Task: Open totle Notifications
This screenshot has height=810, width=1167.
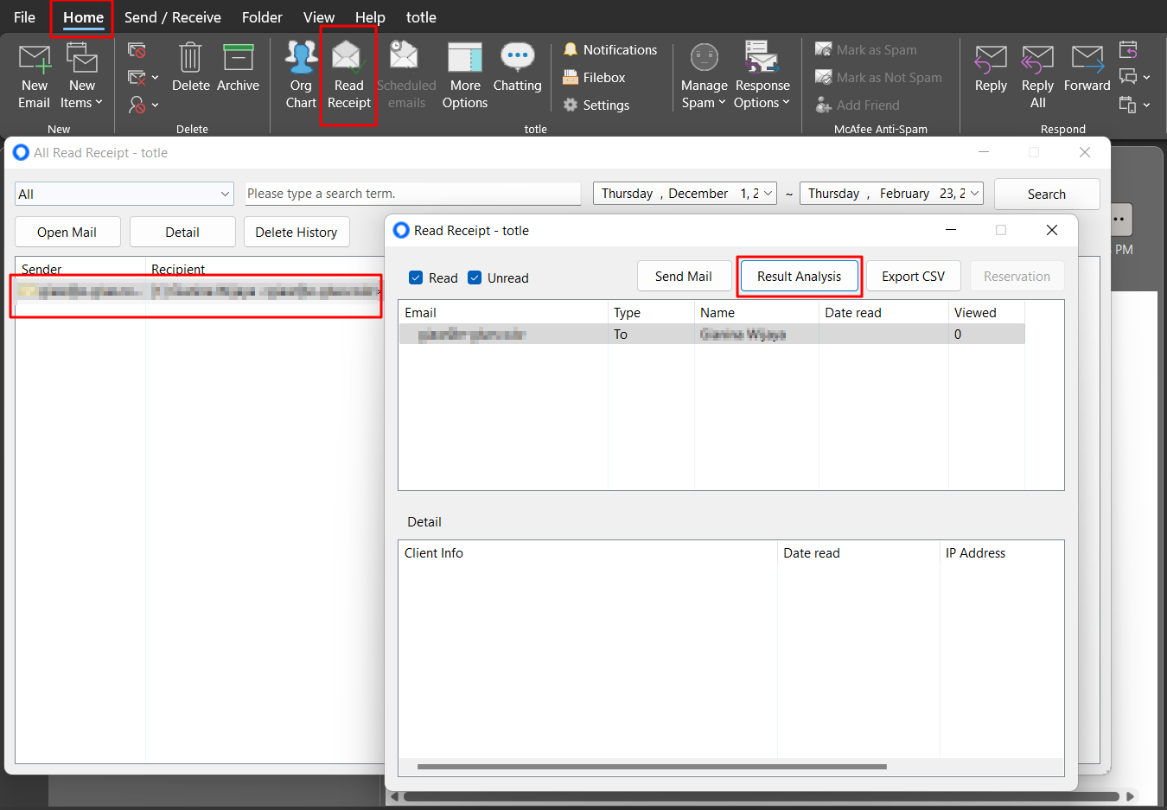Action: pos(610,50)
